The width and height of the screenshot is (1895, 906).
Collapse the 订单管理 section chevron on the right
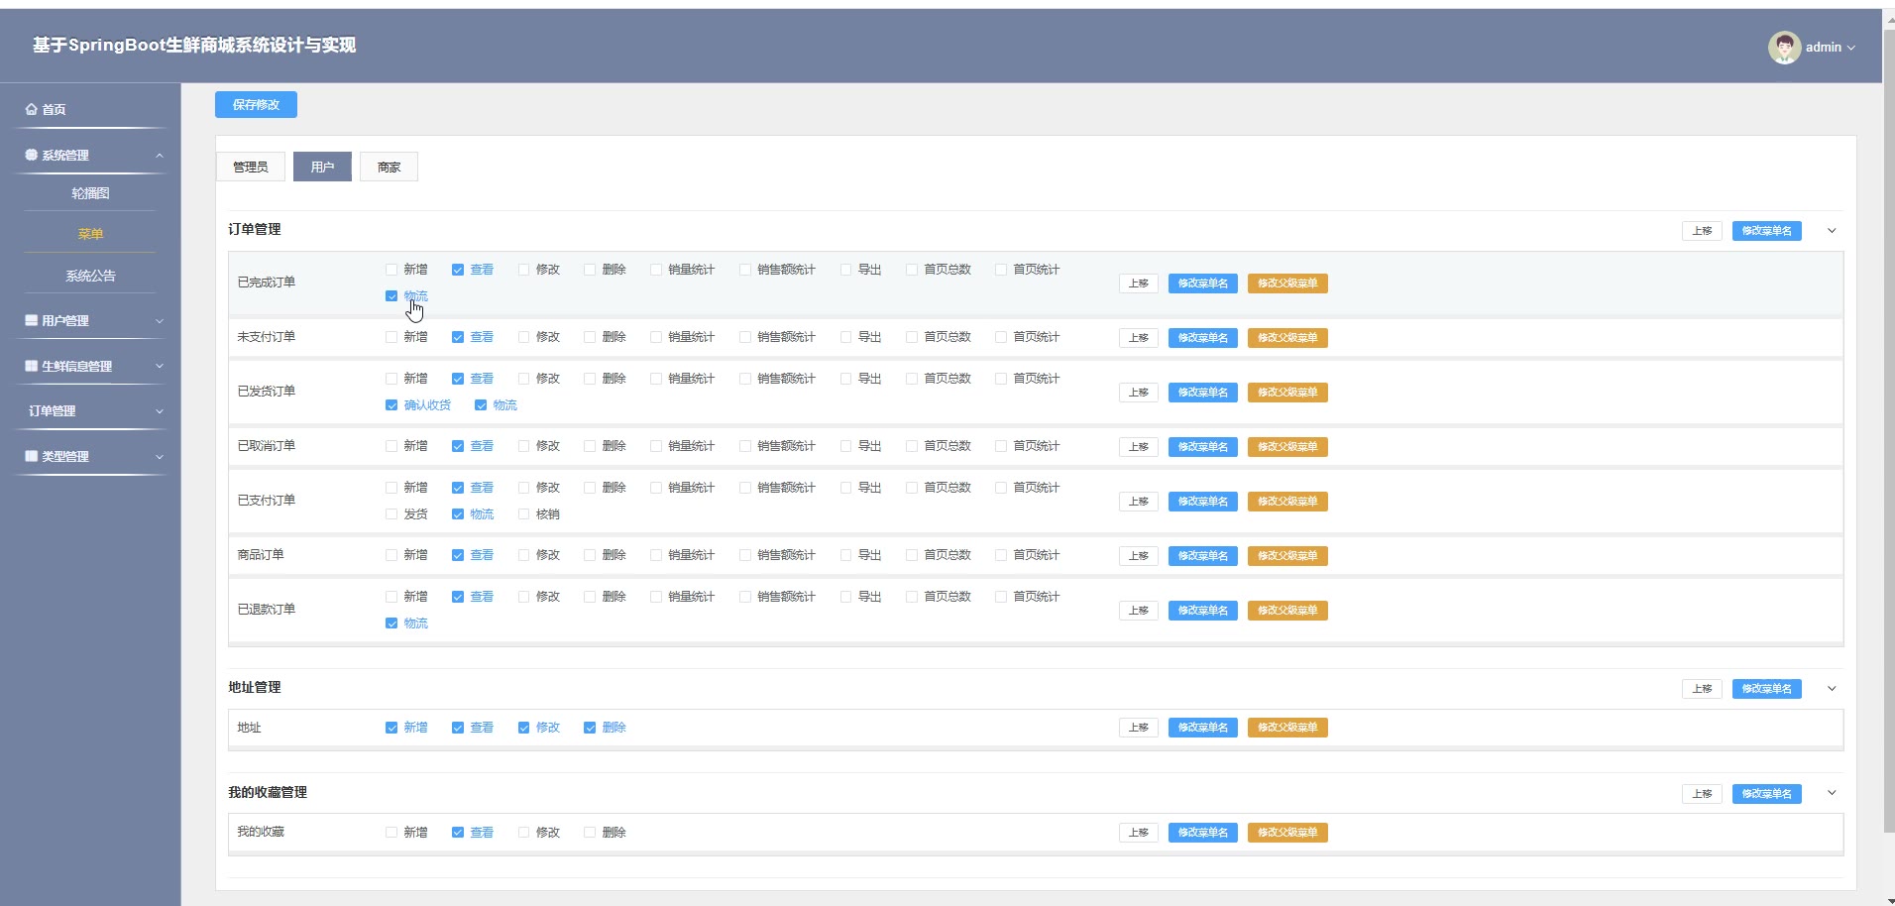tap(1832, 231)
